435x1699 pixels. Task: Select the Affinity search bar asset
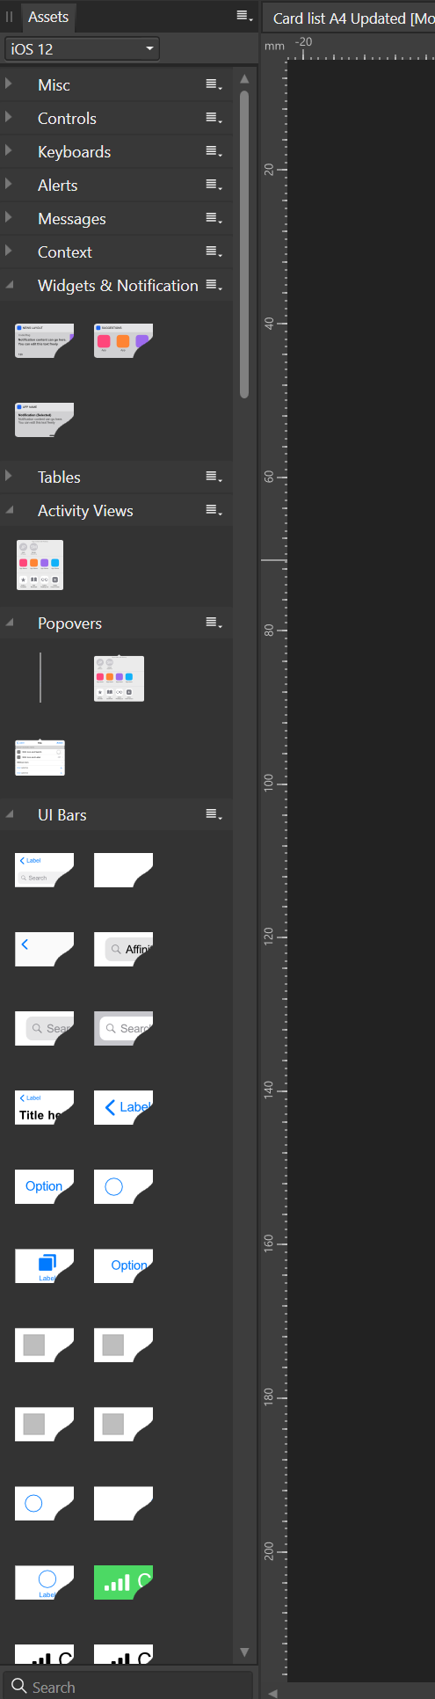click(123, 949)
